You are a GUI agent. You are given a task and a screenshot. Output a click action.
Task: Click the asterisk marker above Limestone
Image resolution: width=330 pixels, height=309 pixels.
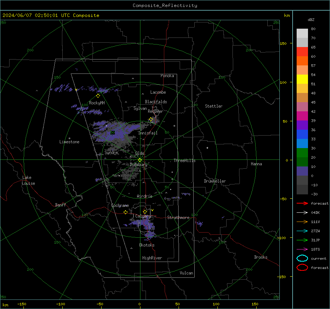69,139
